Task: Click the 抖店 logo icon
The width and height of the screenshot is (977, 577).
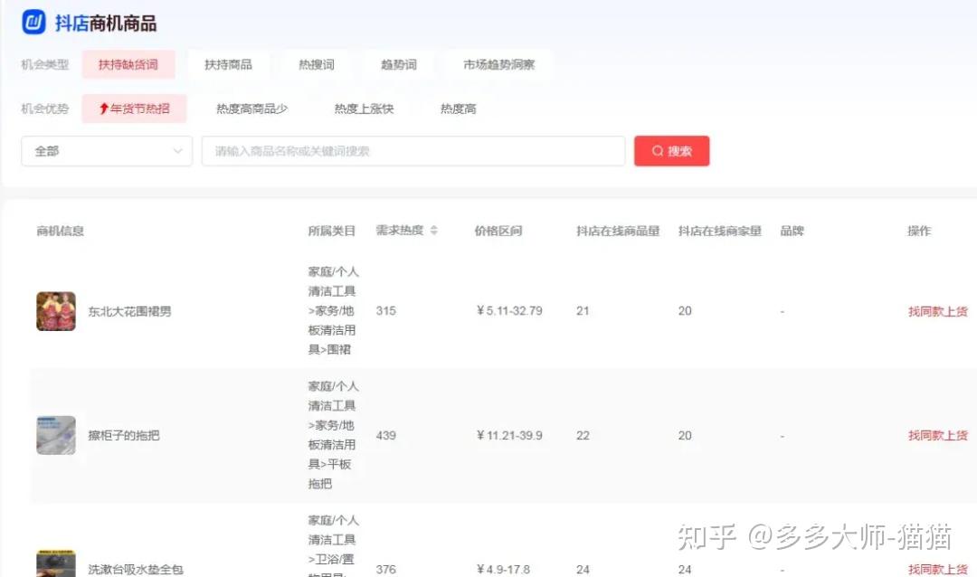Action: coord(33,23)
